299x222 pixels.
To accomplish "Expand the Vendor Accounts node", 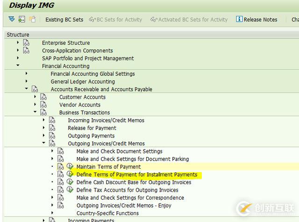I will 35,104.
